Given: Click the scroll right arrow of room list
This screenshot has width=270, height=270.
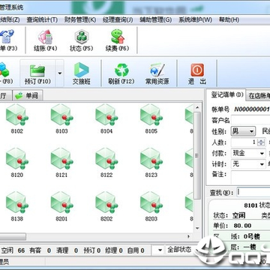Looking at the screenshot, I should pos(189,236).
